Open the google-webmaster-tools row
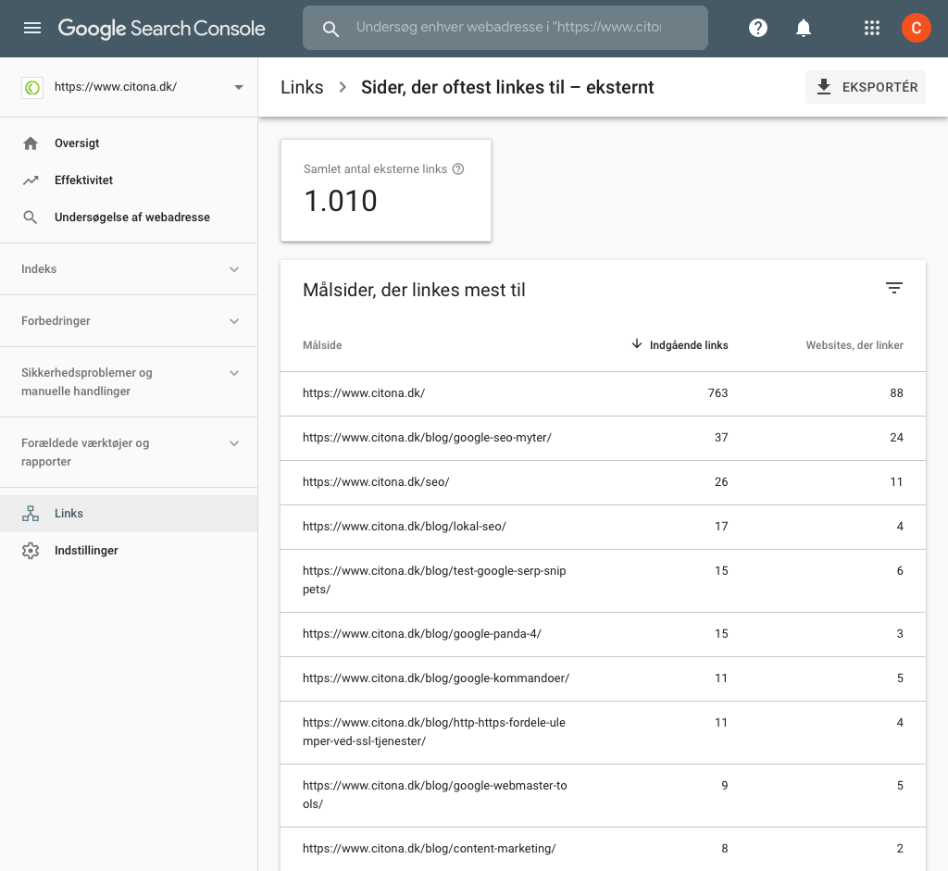The width and height of the screenshot is (948, 871). [603, 795]
